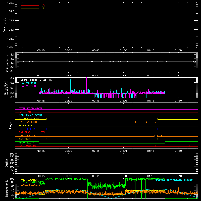Click the 128.6 pointing axis tick label
Viewport: 201px width, 201px height.
pyautogui.click(x=11, y=21)
